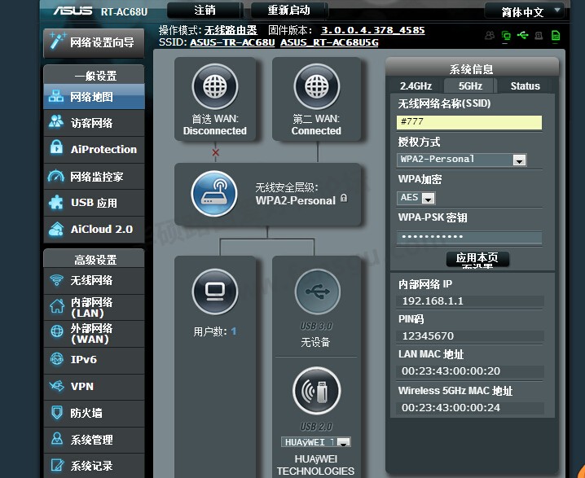
Task: Open 系统管理 administration page
Action: tap(94, 440)
